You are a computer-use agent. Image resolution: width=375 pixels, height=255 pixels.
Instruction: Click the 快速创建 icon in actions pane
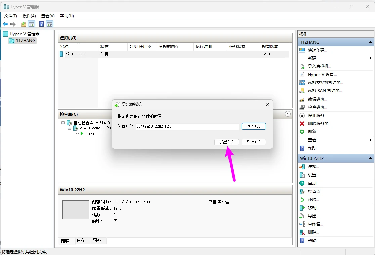click(302, 50)
